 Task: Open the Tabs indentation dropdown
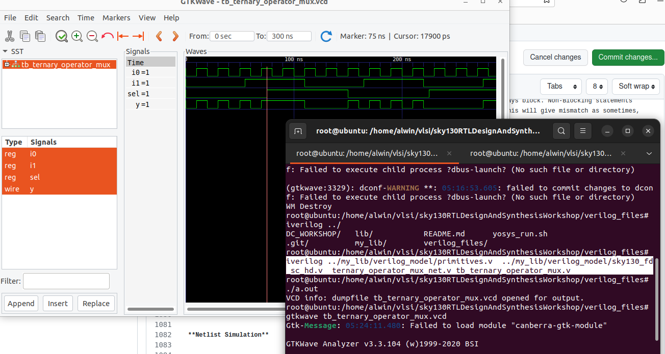tap(560, 86)
